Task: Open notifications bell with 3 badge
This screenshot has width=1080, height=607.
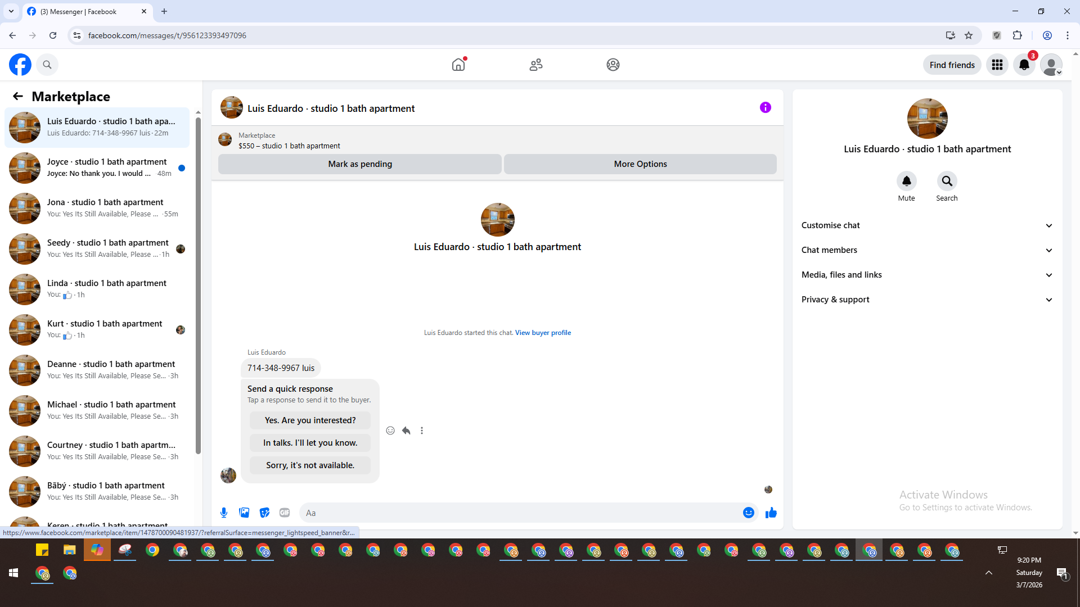Action: (1024, 65)
